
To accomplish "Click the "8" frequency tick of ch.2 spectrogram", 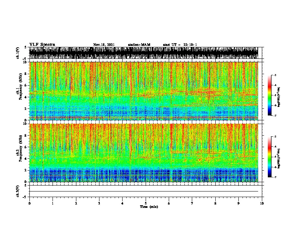I will tap(26, 136).
